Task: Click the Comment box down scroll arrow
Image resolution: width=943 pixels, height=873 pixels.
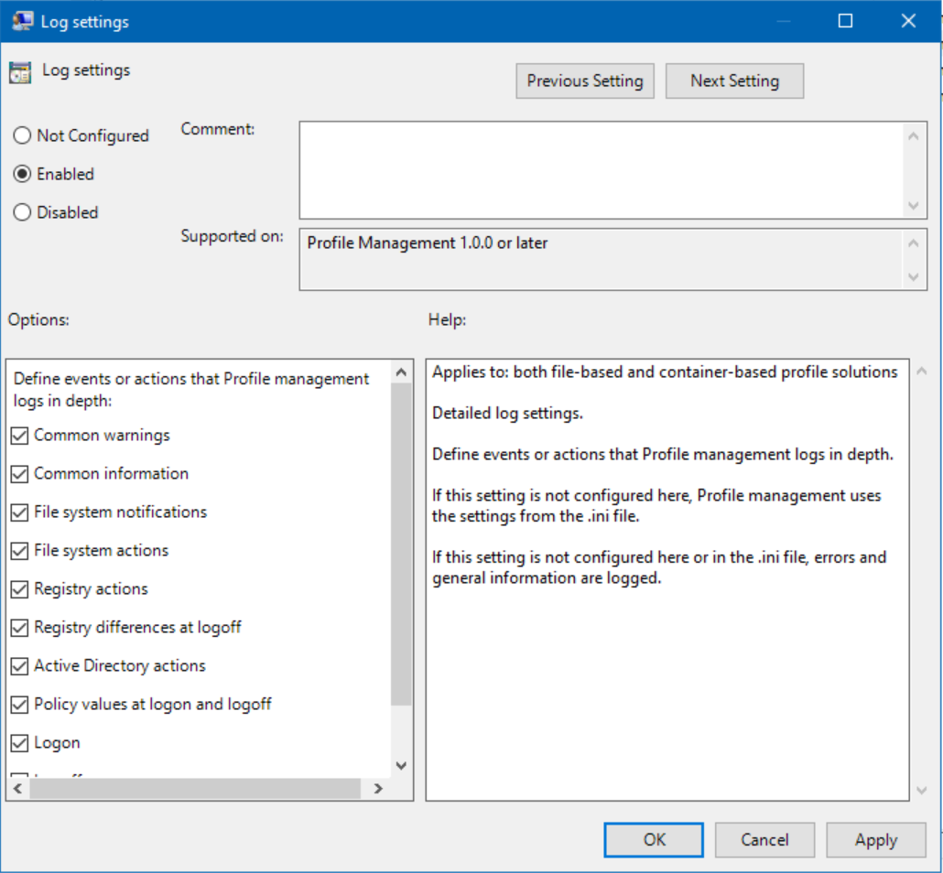Action: point(914,206)
